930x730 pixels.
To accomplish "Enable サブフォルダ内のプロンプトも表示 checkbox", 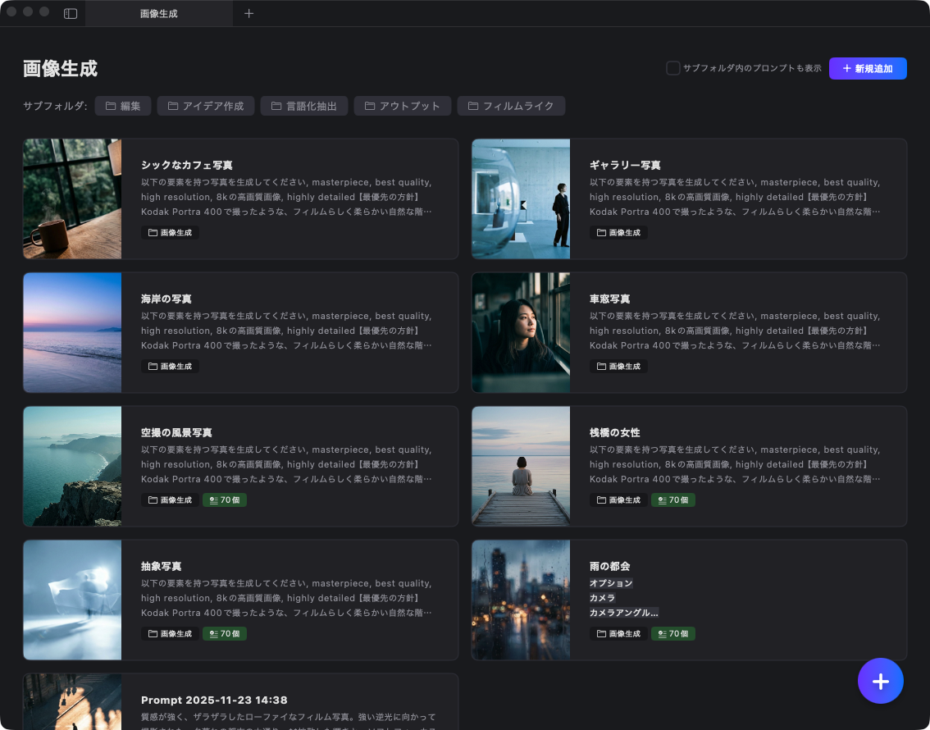I will (673, 68).
